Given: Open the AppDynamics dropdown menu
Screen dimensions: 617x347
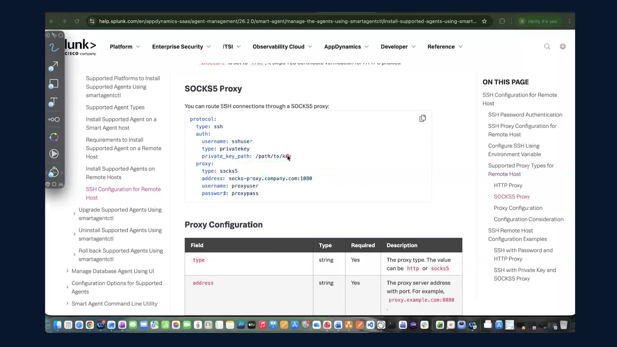Looking at the screenshot, I should [346, 47].
